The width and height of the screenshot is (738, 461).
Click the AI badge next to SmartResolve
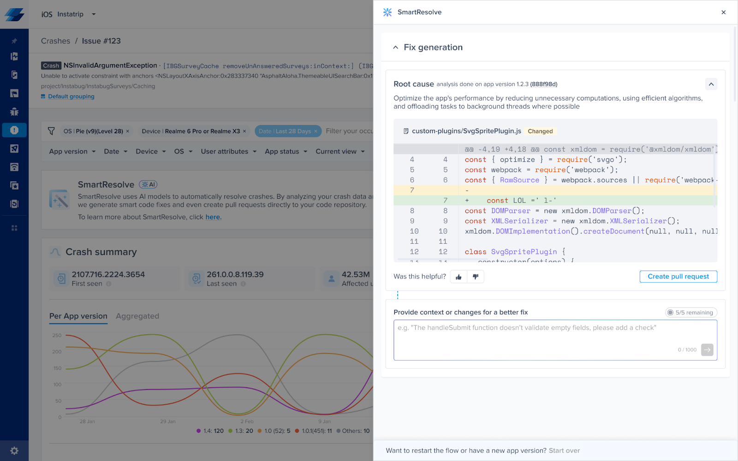pyautogui.click(x=149, y=184)
